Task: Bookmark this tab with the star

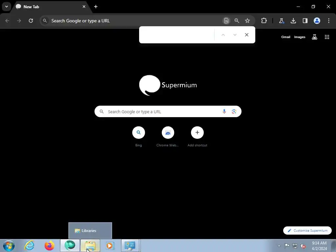Action: coord(247,21)
